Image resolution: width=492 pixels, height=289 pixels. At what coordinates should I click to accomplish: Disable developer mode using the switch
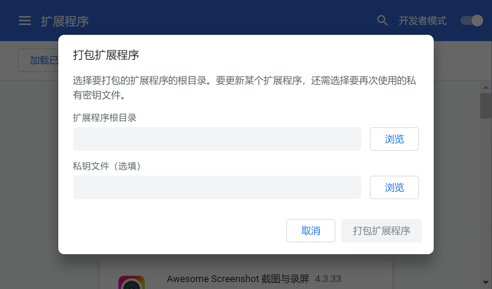tap(471, 21)
